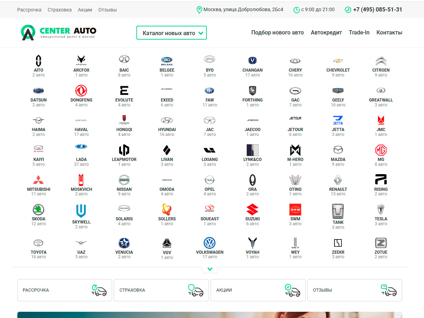Screen dimensions: 424x318
Task: Open the SKYWELL blue logo
Action: tap(81, 211)
